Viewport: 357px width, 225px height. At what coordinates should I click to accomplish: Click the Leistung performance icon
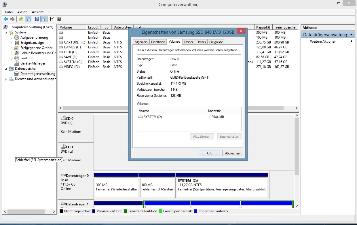click(x=17, y=58)
